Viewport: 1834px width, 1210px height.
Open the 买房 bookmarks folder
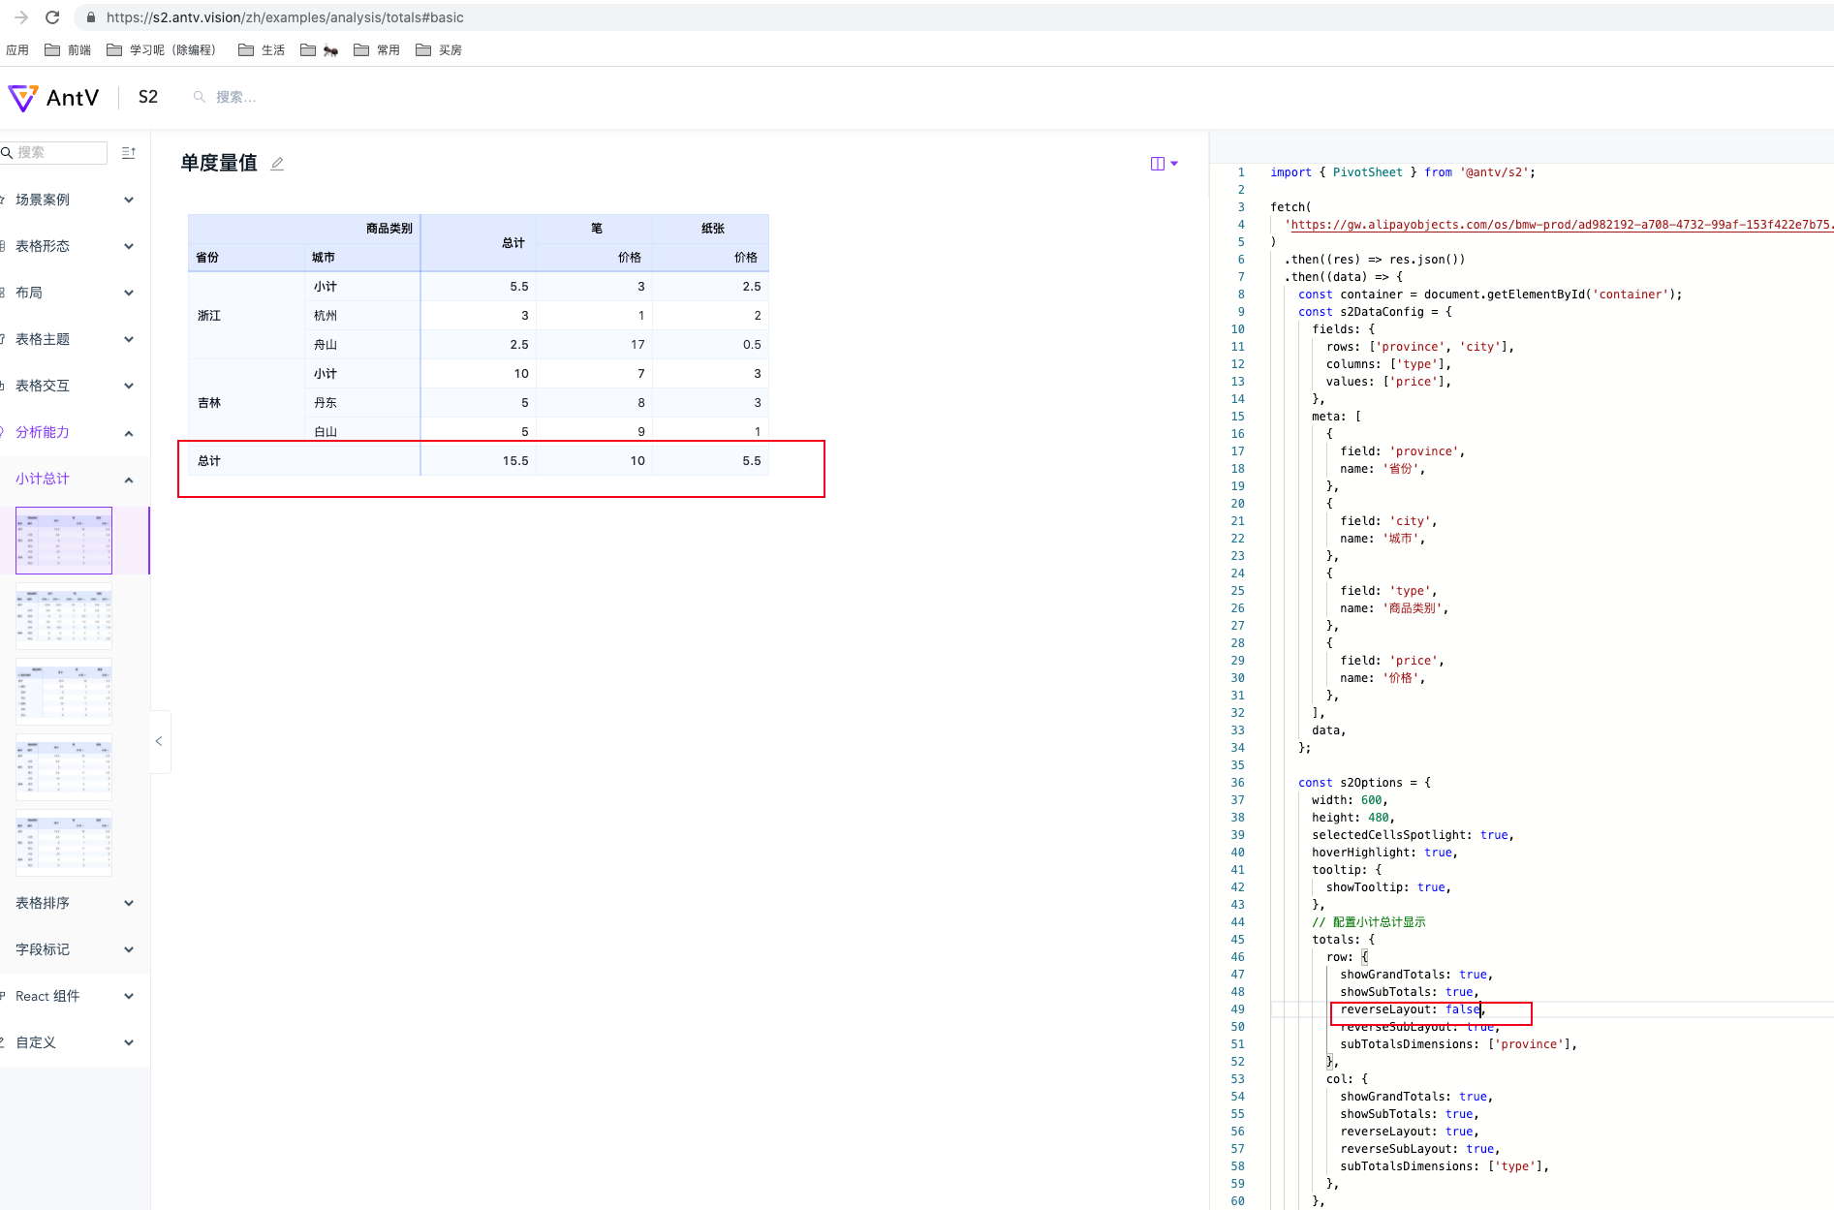(x=439, y=49)
